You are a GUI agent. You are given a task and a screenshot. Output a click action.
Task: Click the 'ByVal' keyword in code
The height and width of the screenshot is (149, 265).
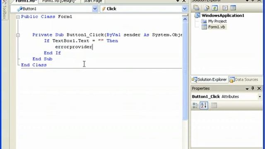pyautogui.click(x=113, y=35)
